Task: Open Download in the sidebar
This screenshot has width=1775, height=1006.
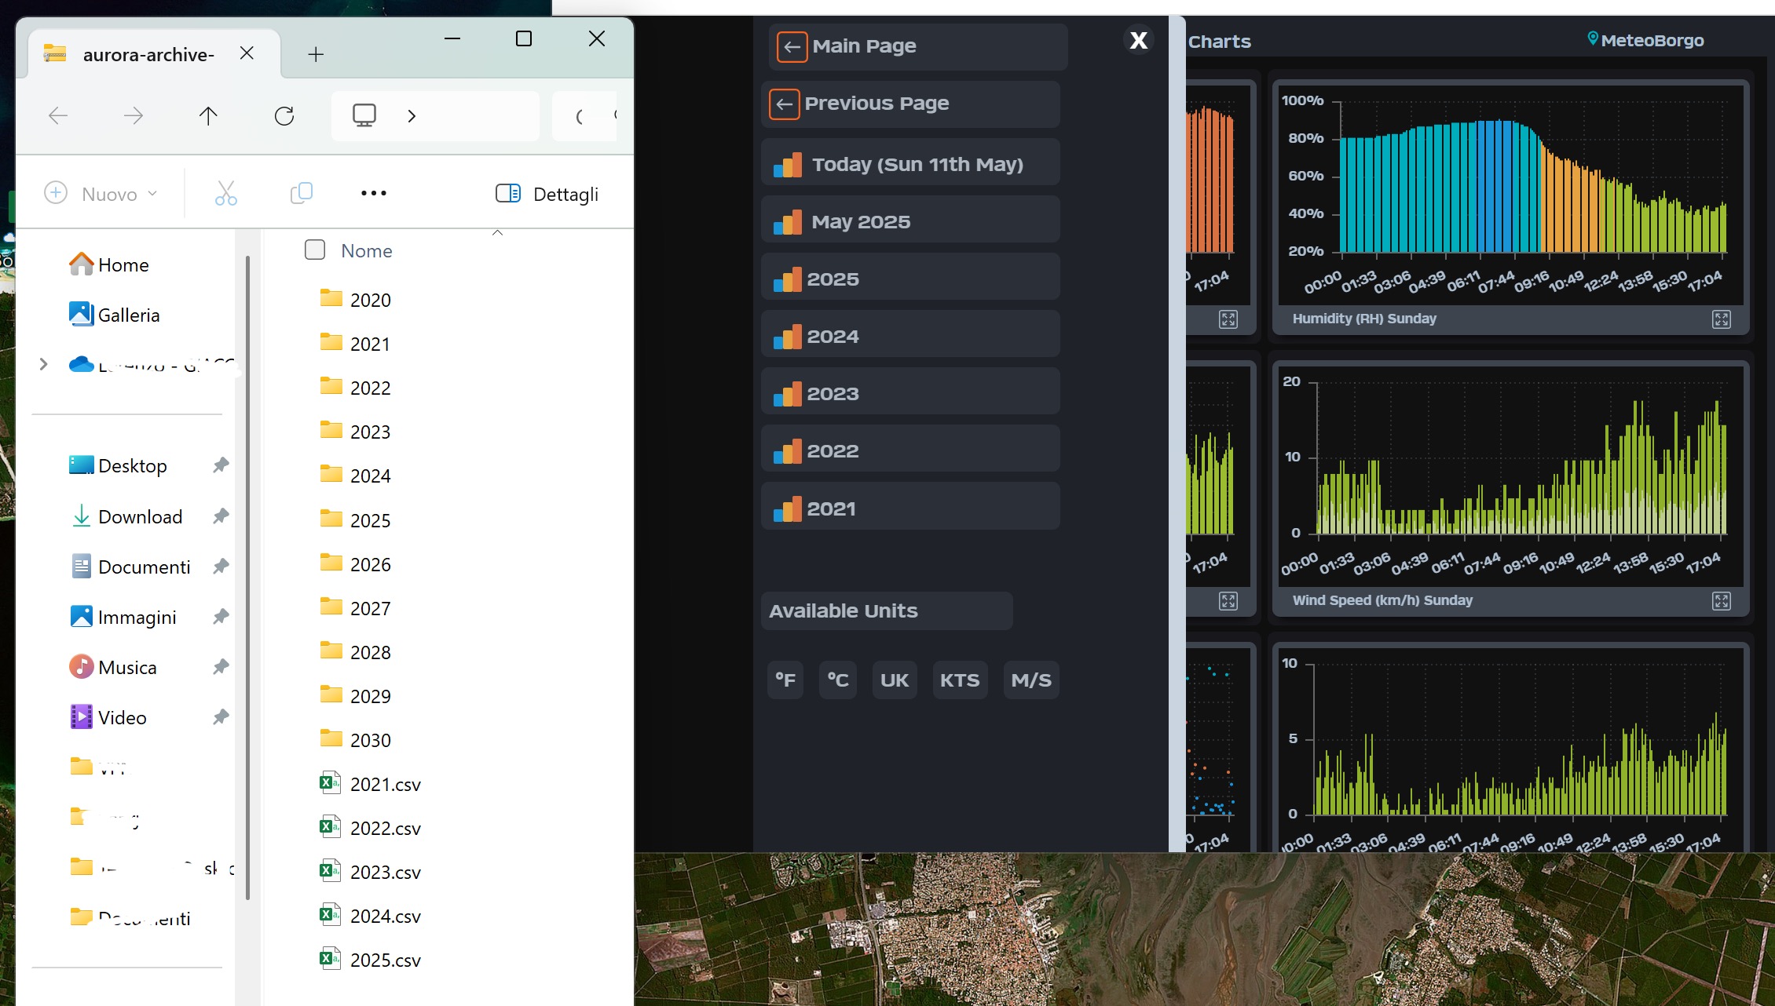Action: coord(126,516)
